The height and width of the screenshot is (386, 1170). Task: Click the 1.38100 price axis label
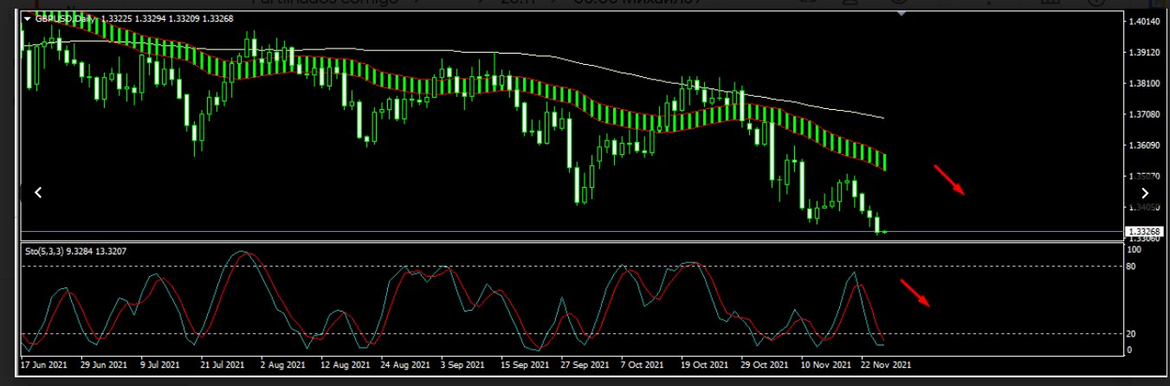pos(1144,83)
